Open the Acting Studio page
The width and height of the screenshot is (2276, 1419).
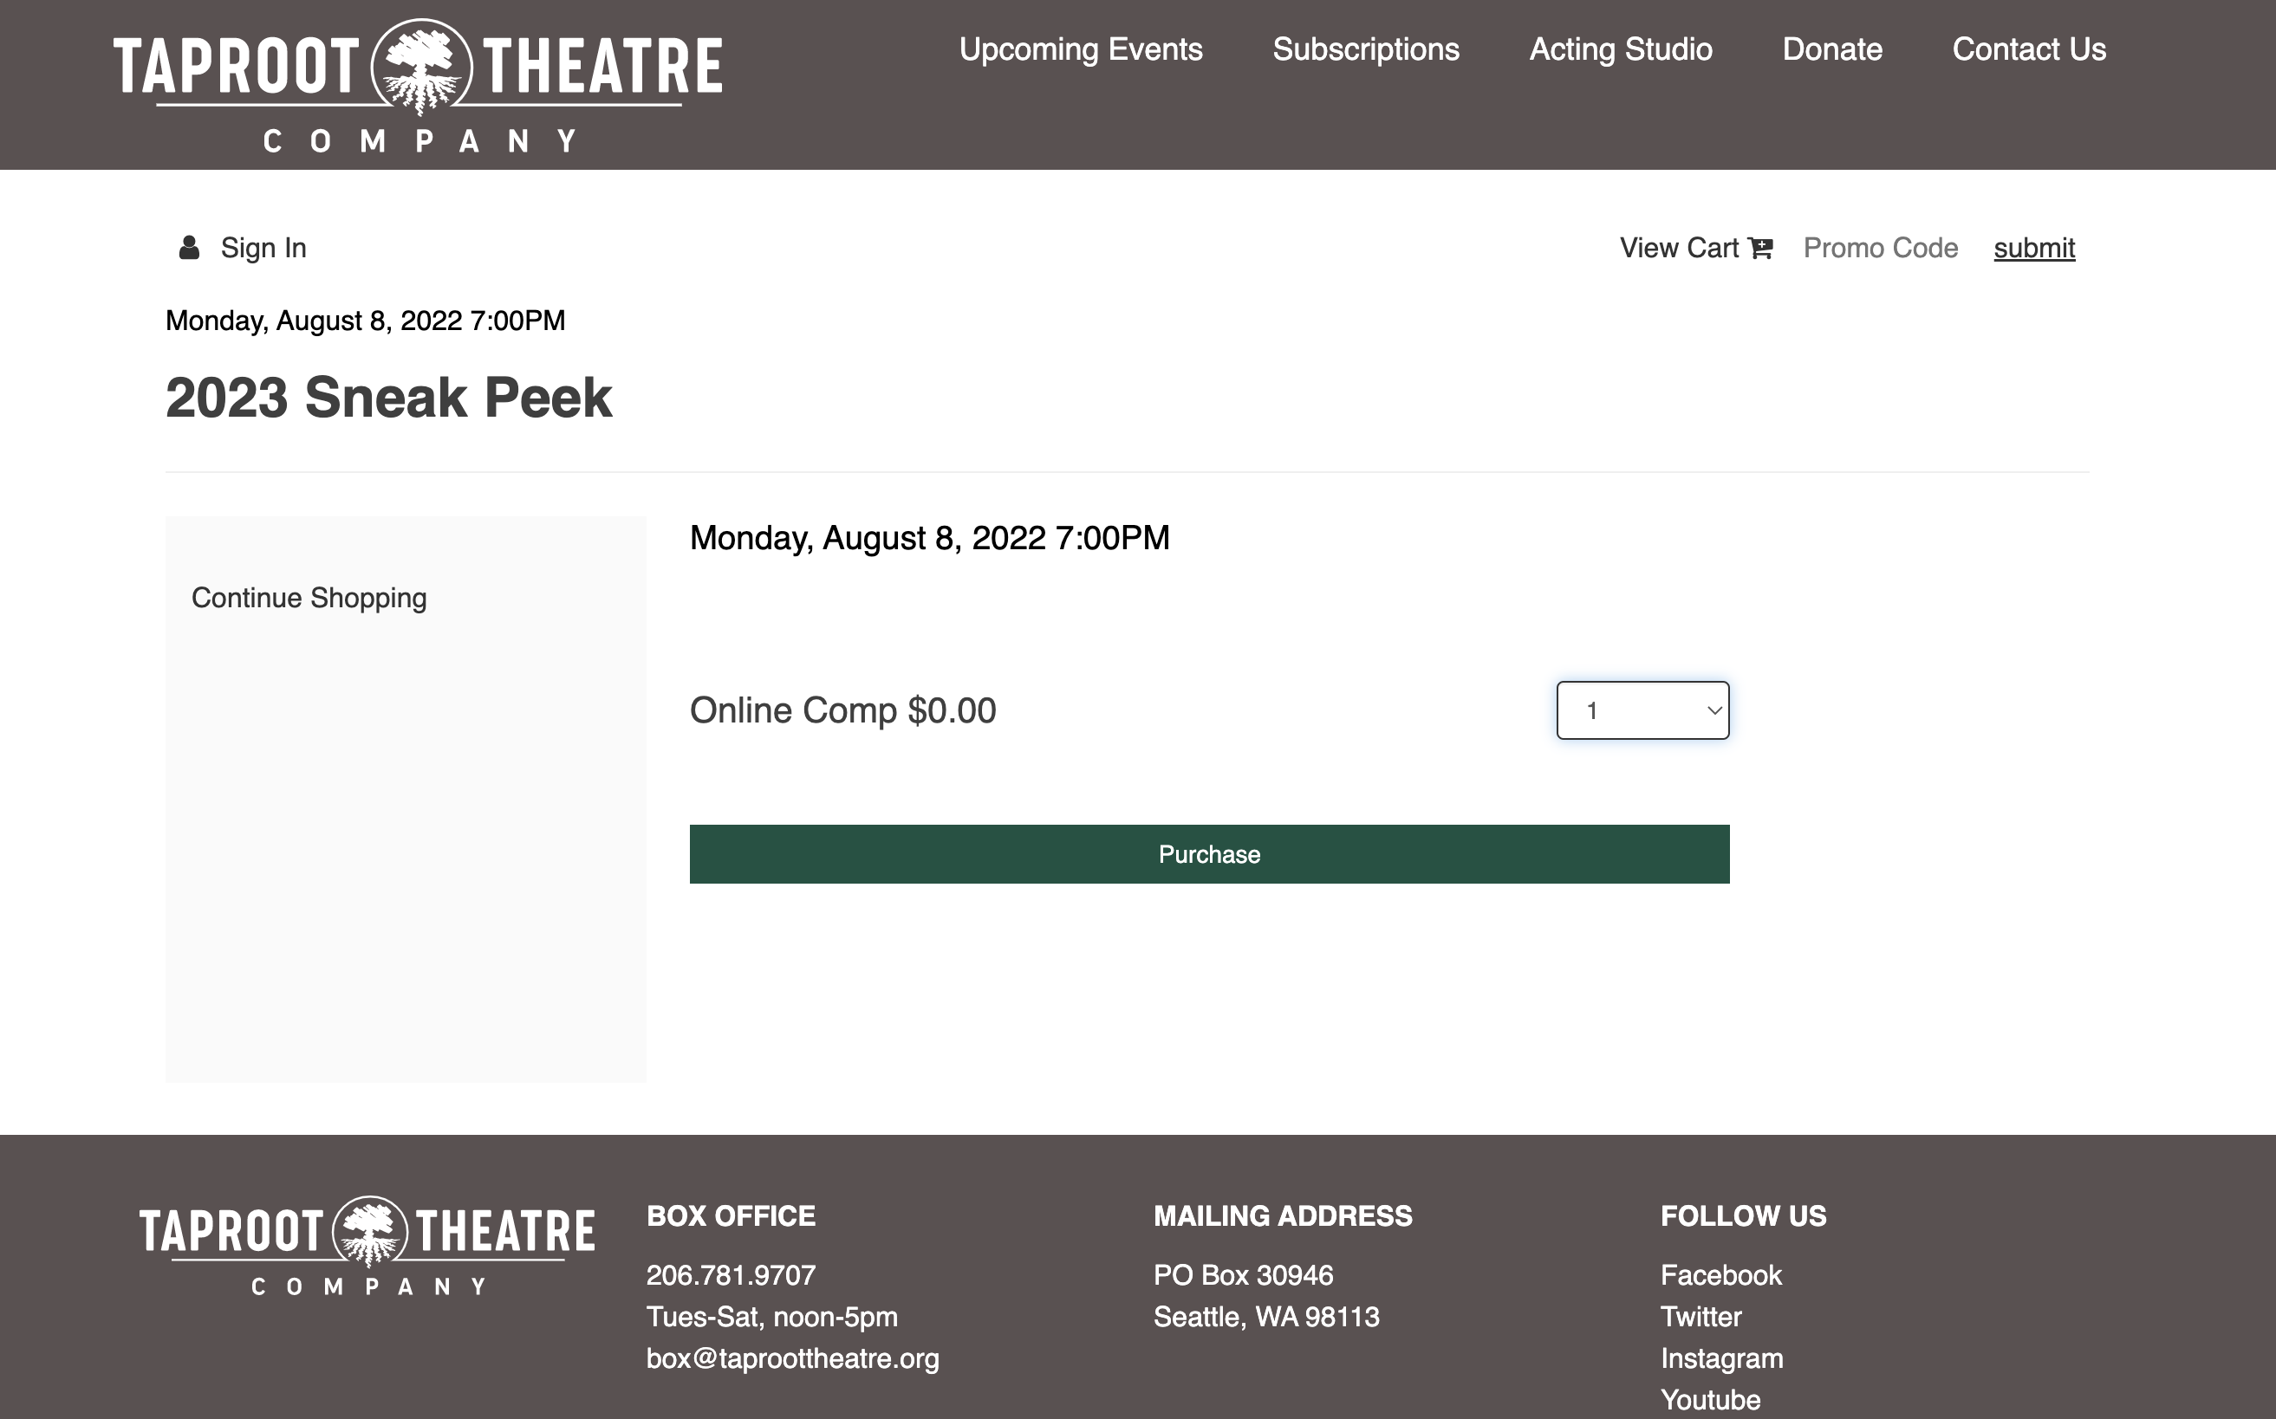(1621, 49)
